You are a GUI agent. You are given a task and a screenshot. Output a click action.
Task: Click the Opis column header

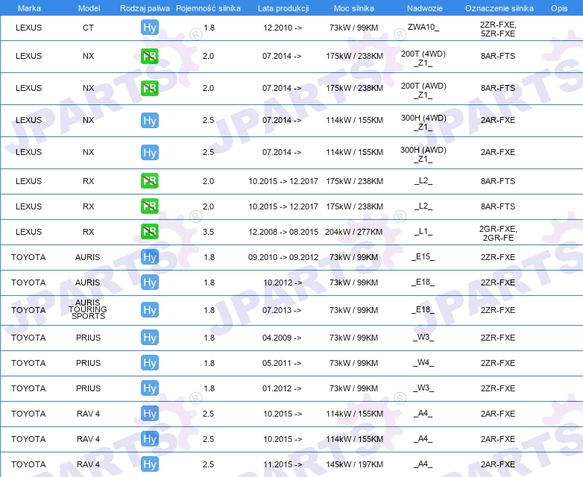tap(559, 8)
